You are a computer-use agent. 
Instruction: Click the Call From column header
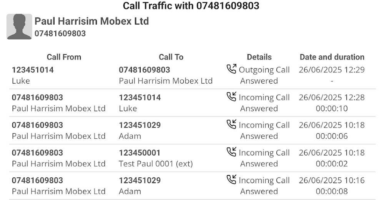64,57
